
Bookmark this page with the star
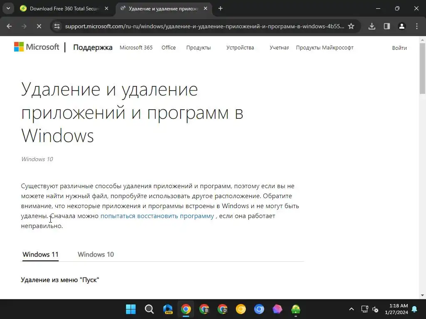tap(351, 26)
